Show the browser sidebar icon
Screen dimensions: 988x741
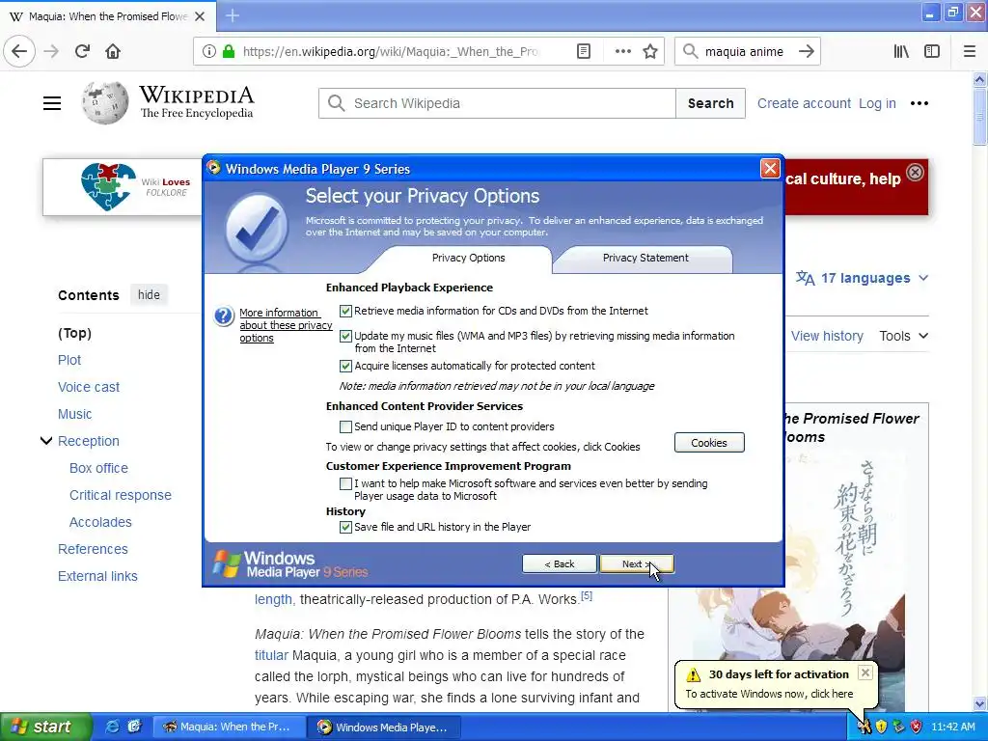(932, 52)
